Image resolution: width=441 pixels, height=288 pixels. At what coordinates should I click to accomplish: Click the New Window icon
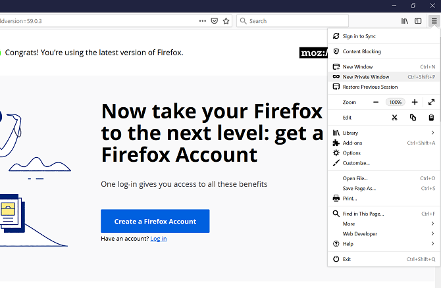[336, 67]
